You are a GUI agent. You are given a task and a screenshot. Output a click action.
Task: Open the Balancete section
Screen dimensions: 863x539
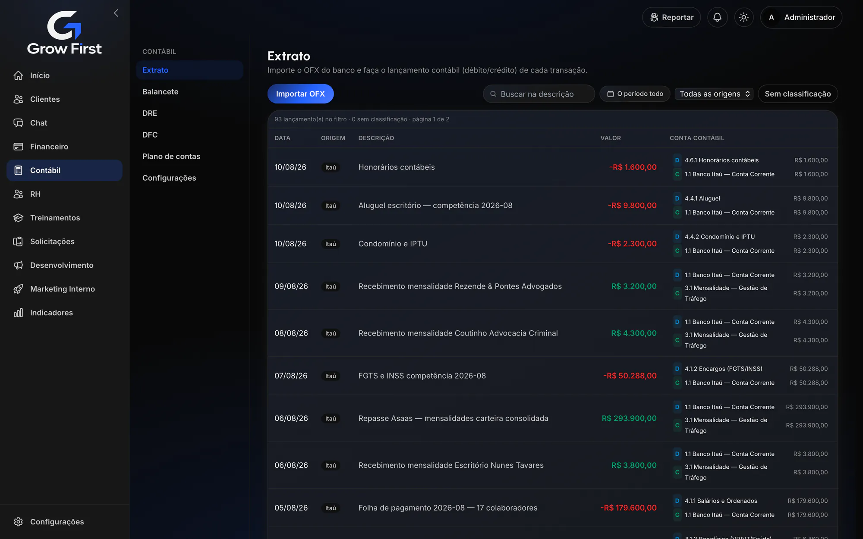tap(189, 91)
